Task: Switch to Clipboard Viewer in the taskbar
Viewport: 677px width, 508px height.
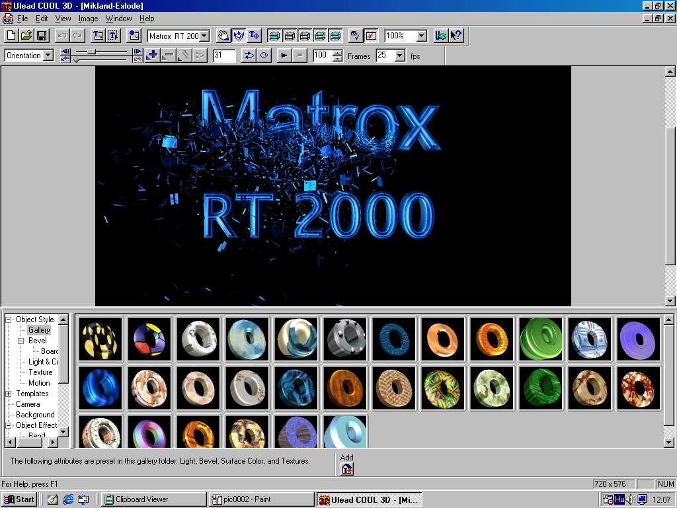Action: 153,499
